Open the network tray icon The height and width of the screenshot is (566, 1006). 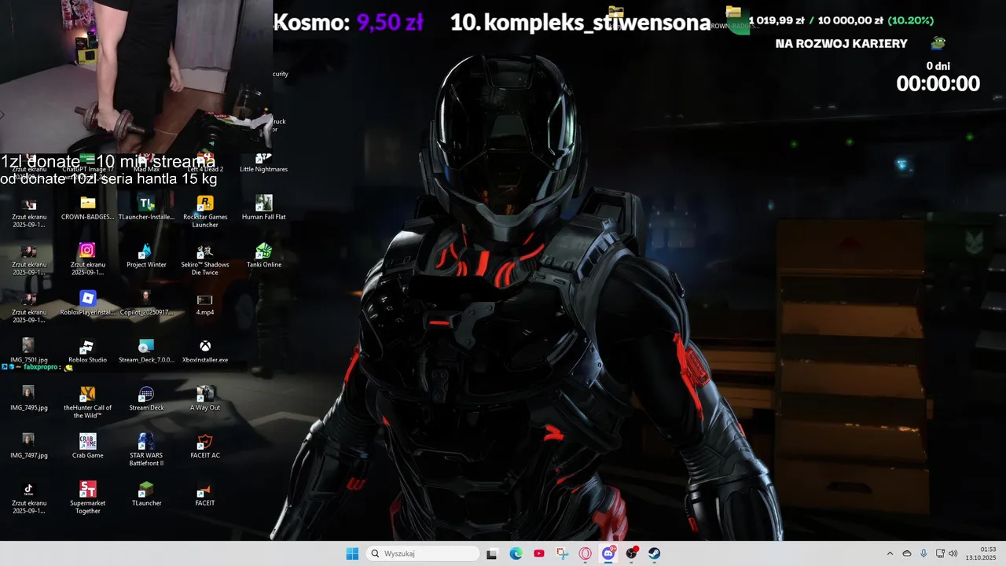point(940,553)
